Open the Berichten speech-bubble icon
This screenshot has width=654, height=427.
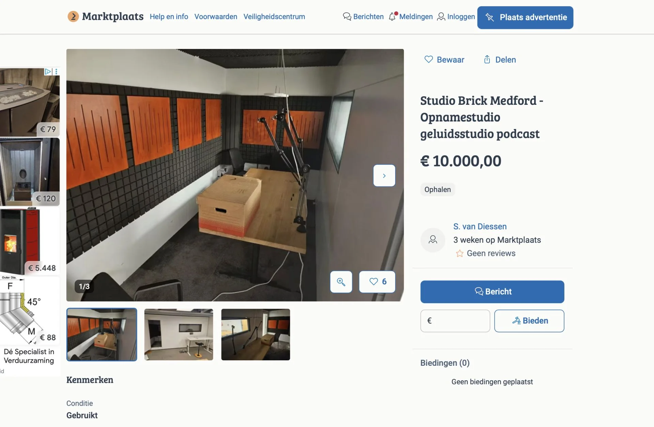[347, 16]
